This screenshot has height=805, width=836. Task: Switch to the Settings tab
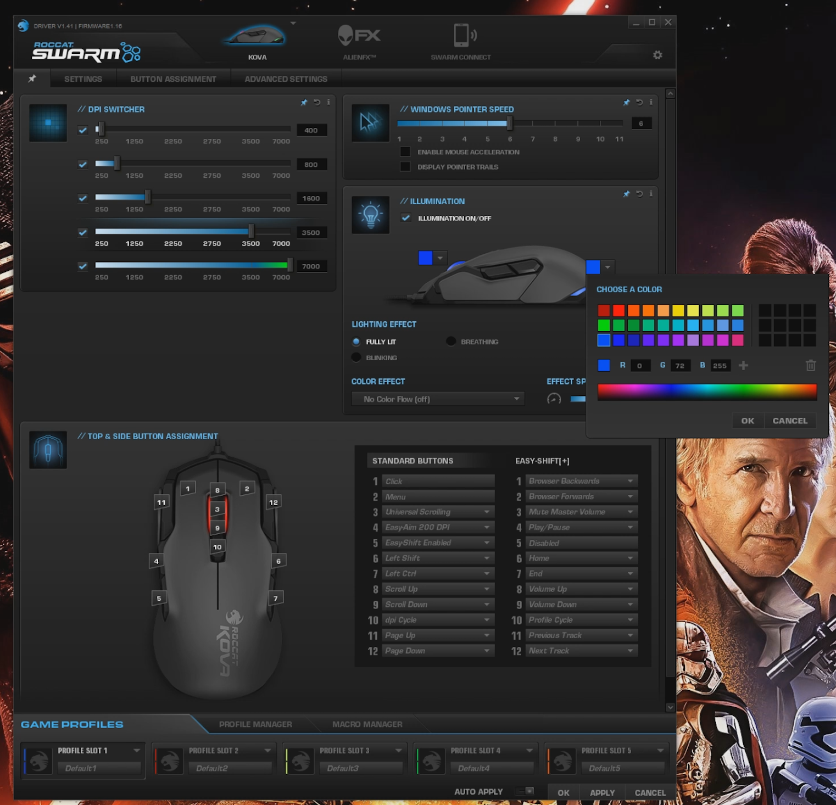pos(83,79)
